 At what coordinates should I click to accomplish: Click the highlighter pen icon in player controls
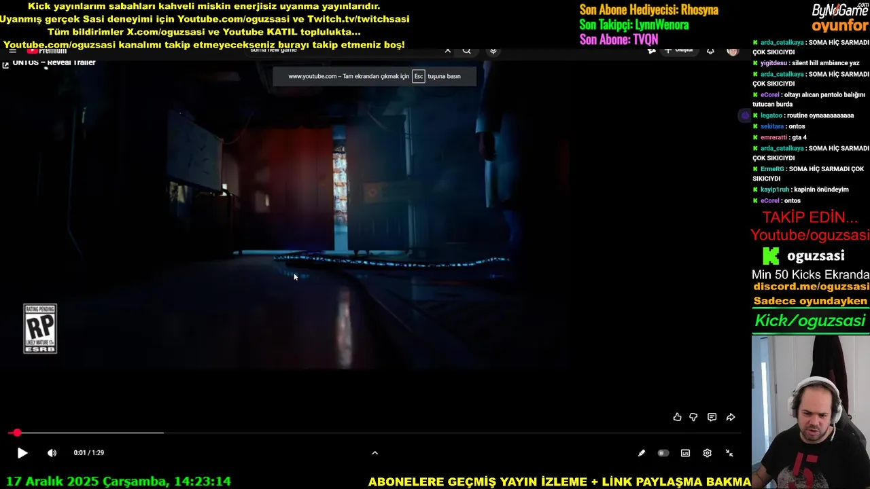(x=641, y=453)
